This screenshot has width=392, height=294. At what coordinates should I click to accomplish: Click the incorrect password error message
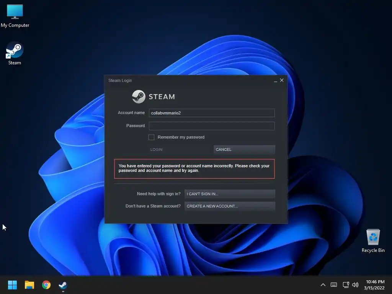194,168
